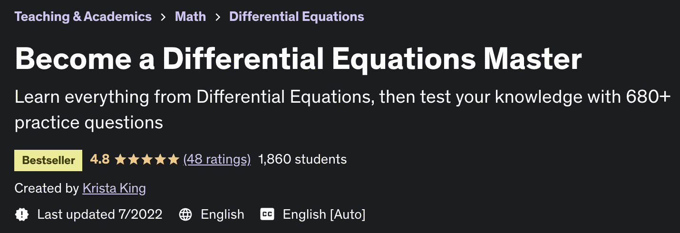Open the 48 ratings link
Image resolution: width=680 pixels, height=233 pixels.
[217, 159]
